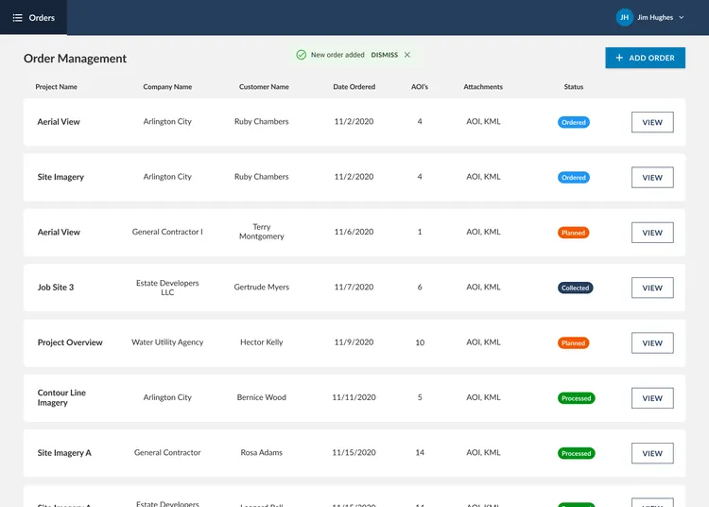Open the hamburger menu icon beside Orders
The width and height of the screenshot is (709, 507).
coord(17,17)
